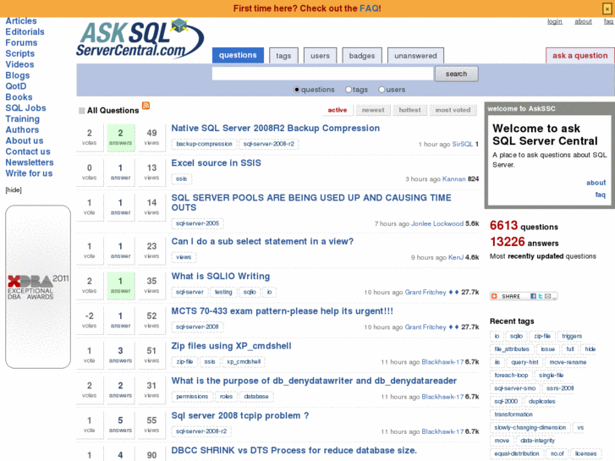Sort questions by newest

(x=373, y=110)
